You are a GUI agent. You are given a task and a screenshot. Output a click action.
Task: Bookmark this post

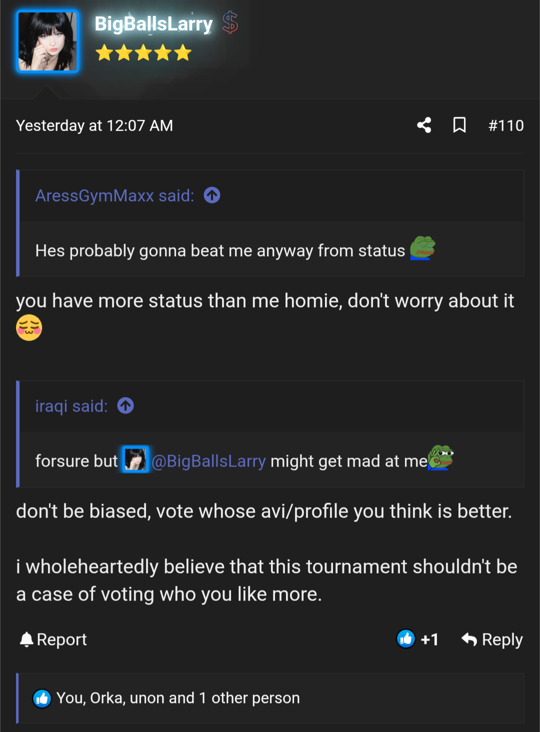click(x=459, y=125)
